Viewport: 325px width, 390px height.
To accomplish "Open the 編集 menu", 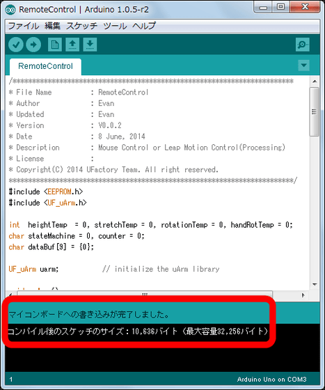I will click(52, 26).
